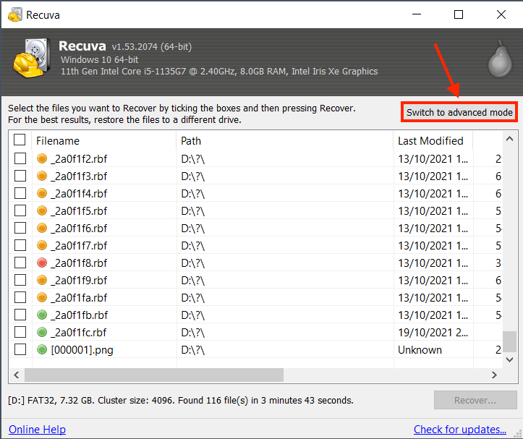Tick the checkbox for _2a0f1f2.rbf
The height and width of the screenshot is (439, 523).
[x=20, y=158]
